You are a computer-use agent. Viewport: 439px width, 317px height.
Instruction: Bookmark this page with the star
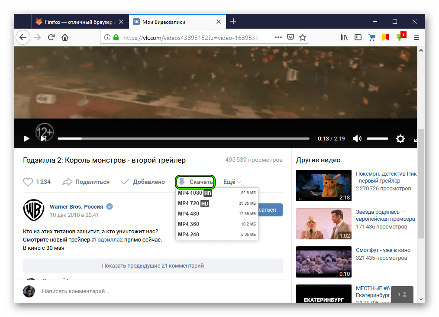(303, 37)
